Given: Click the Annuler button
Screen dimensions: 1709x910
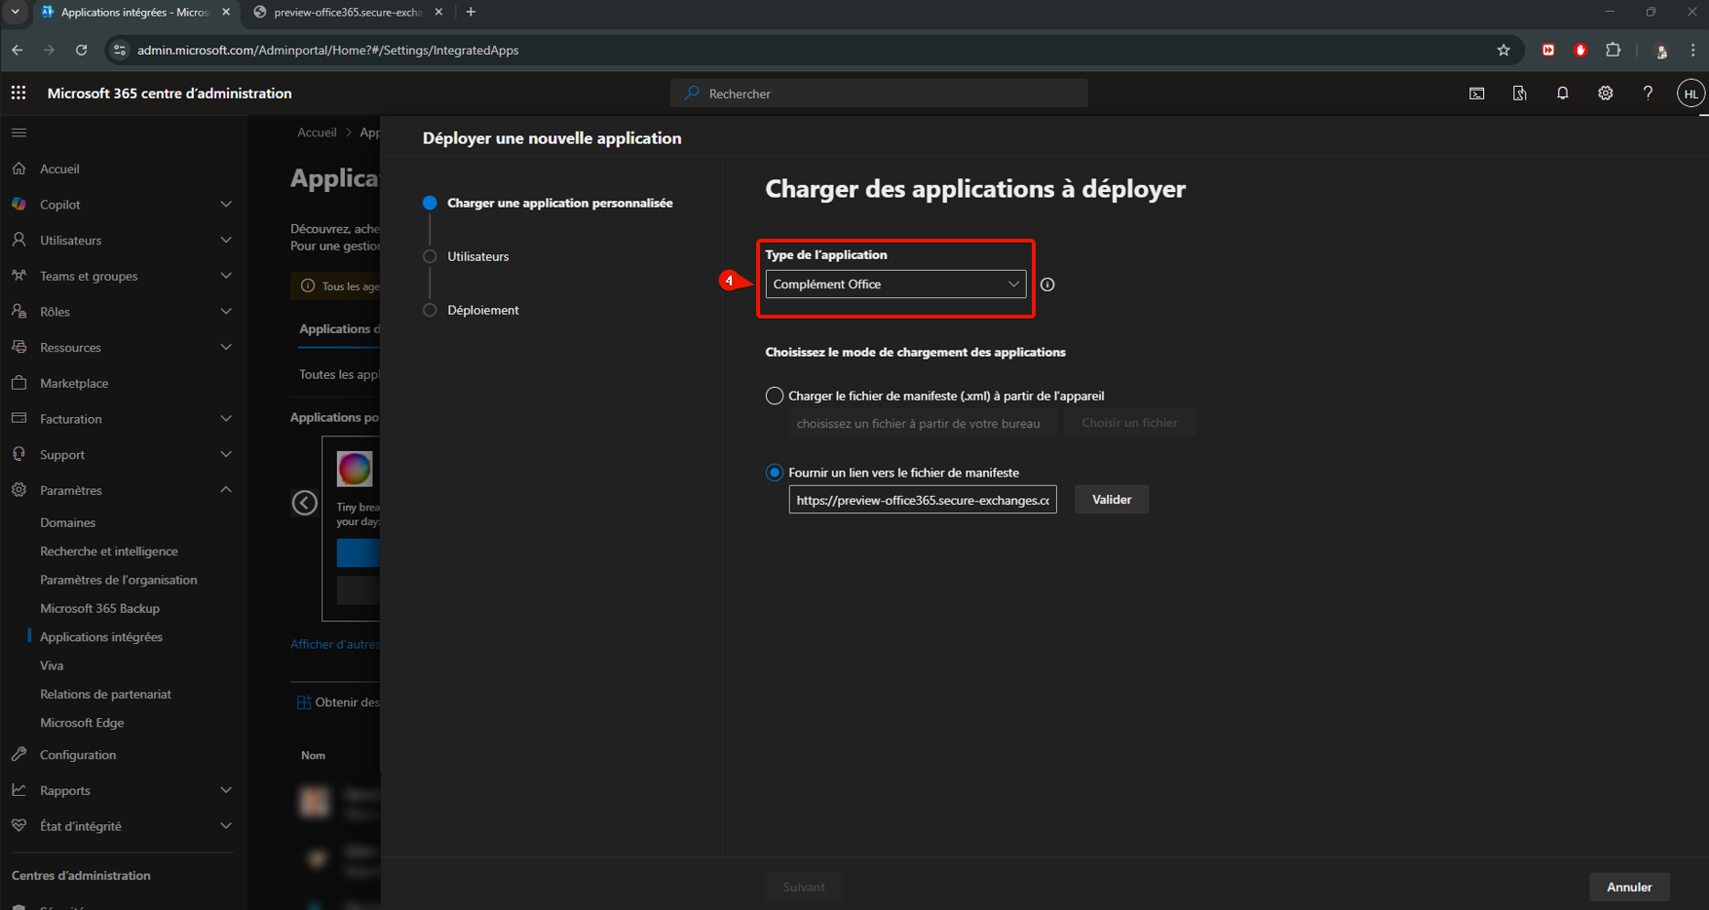Looking at the screenshot, I should tap(1629, 887).
